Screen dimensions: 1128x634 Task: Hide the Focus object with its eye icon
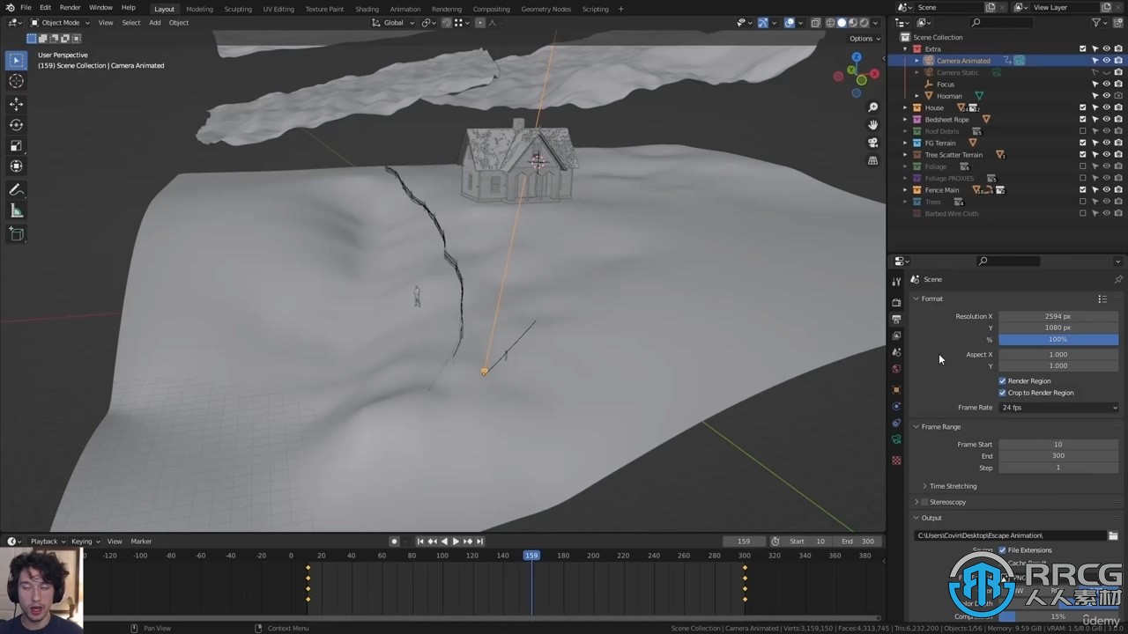tap(1107, 84)
